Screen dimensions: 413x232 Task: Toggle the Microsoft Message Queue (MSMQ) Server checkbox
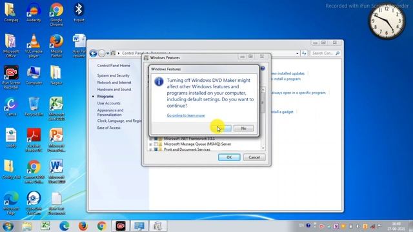point(156,144)
